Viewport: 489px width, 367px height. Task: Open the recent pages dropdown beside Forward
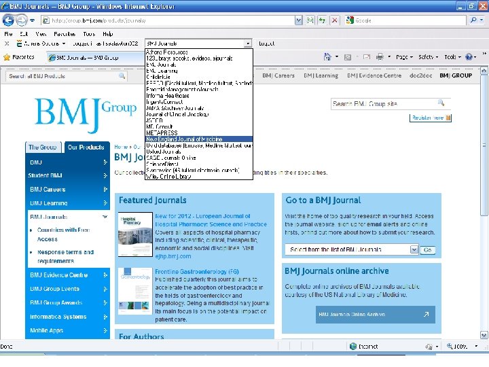pyautogui.click(x=33, y=21)
